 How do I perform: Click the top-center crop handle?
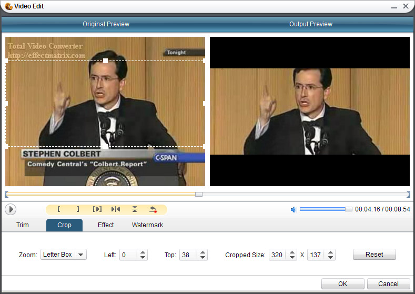[105, 60]
